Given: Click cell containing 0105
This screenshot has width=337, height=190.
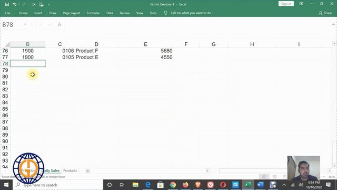Looking at the screenshot, I should 60,58.
